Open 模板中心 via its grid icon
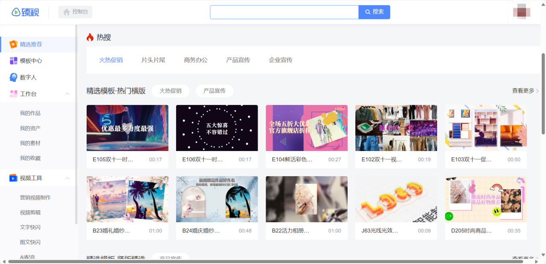This screenshot has width=546, height=264. (14, 61)
